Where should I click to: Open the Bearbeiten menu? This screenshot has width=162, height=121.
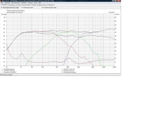[7, 3]
